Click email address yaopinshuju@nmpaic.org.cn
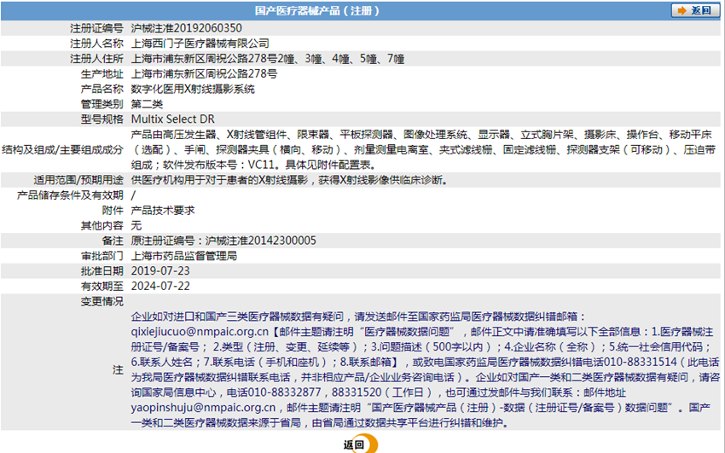Screen dimensions: 725x453 [203, 408]
